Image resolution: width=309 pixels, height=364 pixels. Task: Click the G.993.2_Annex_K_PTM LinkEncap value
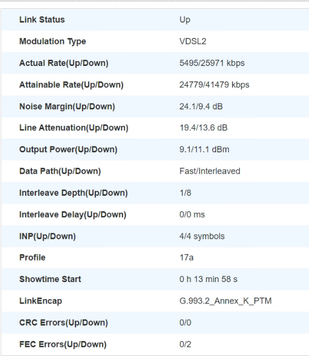coord(225,301)
